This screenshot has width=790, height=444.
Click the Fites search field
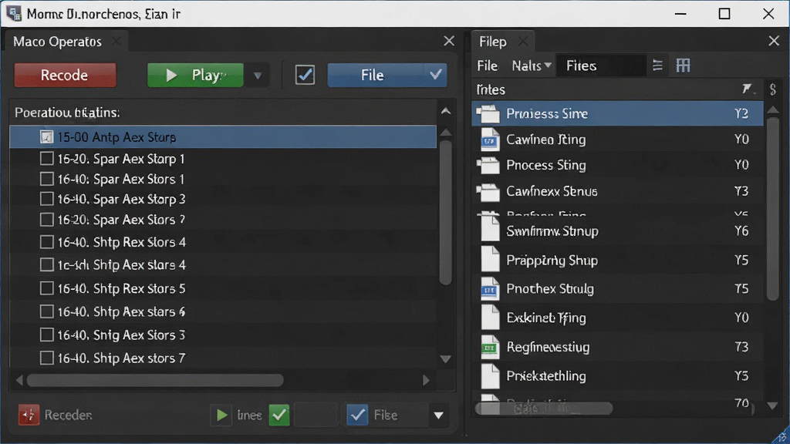601,66
